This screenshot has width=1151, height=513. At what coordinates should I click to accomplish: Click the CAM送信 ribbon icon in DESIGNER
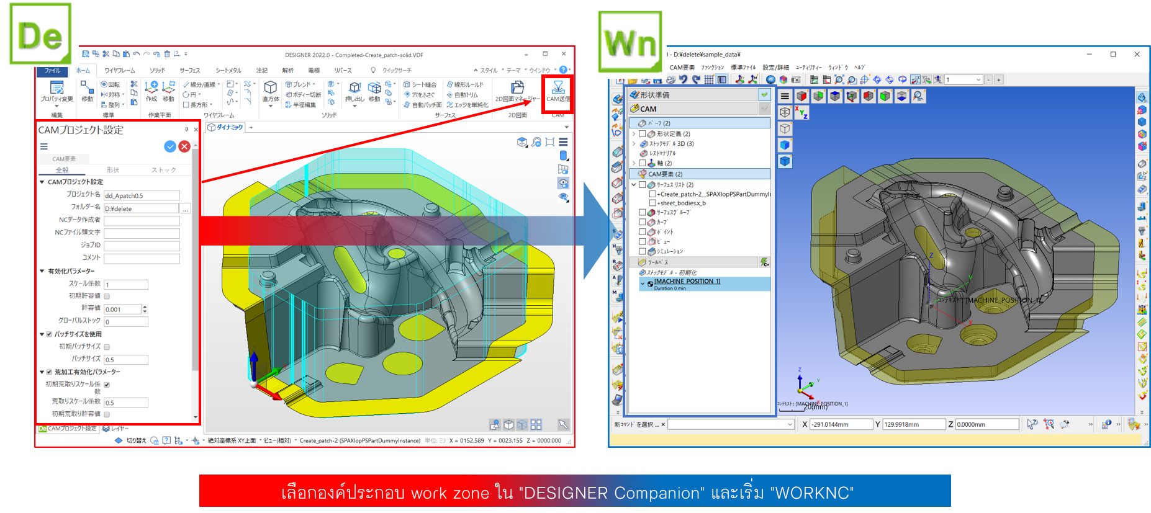(x=557, y=91)
